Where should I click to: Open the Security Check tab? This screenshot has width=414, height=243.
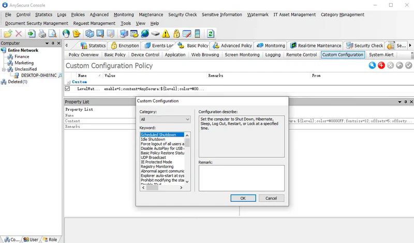(365, 45)
